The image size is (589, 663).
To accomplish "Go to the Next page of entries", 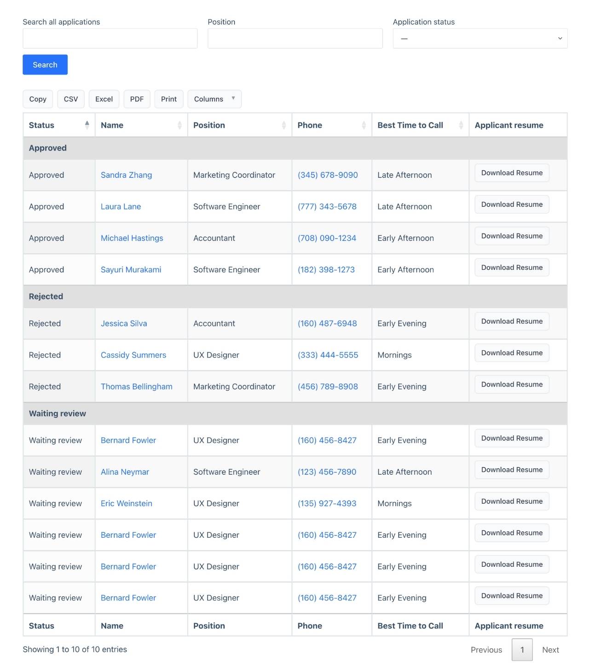I will [550, 650].
